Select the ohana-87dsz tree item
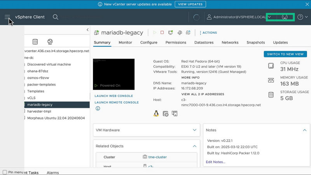311x175 pixels. (x=38, y=71)
